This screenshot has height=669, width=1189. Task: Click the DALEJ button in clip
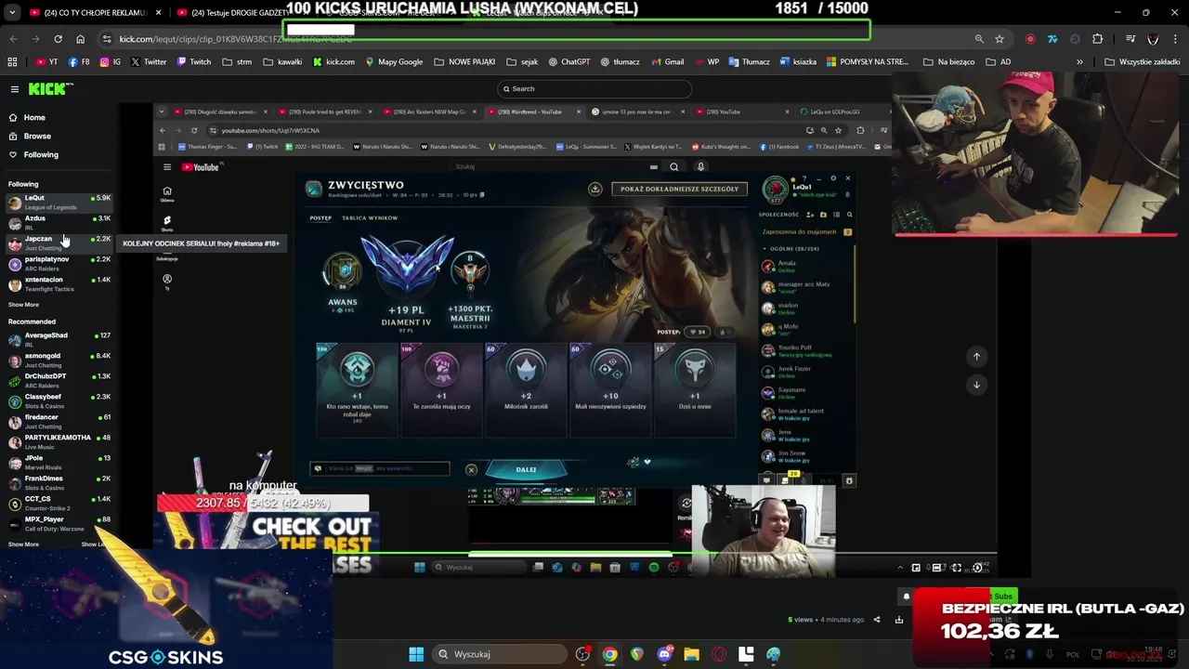click(x=526, y=469)
